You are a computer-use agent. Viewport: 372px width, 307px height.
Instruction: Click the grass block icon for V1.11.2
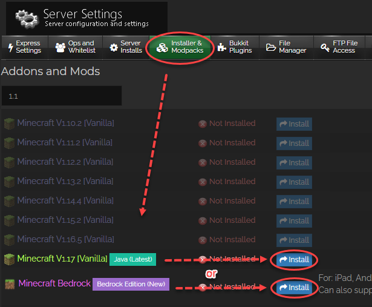[10, 144]
